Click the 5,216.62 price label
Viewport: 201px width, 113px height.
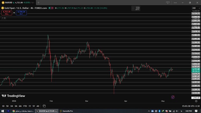tap(196, 50)
